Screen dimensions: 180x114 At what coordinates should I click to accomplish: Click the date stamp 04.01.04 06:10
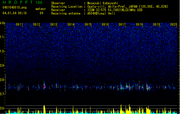pyautogui.click(x=15, y=13)
